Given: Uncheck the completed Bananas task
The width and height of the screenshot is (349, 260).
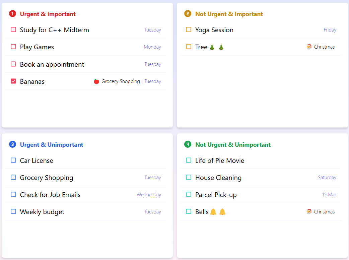Looking at the screenshot, I should pos(13,81).
